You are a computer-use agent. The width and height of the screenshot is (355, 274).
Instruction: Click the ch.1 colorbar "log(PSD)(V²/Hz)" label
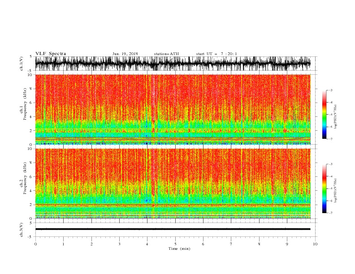(335, 117)
